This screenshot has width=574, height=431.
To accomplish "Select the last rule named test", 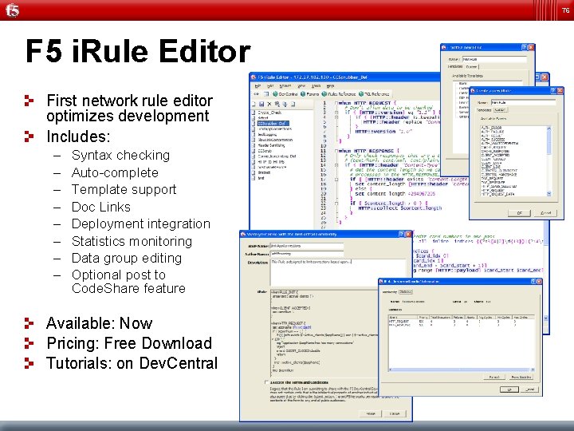I will (261, 178).
